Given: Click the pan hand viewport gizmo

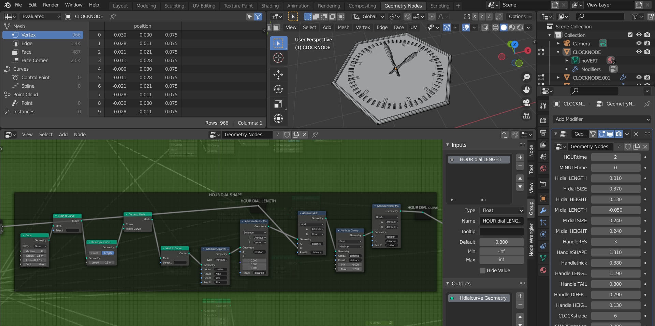Looking at the screenshot, I should [x=526, y=90].
